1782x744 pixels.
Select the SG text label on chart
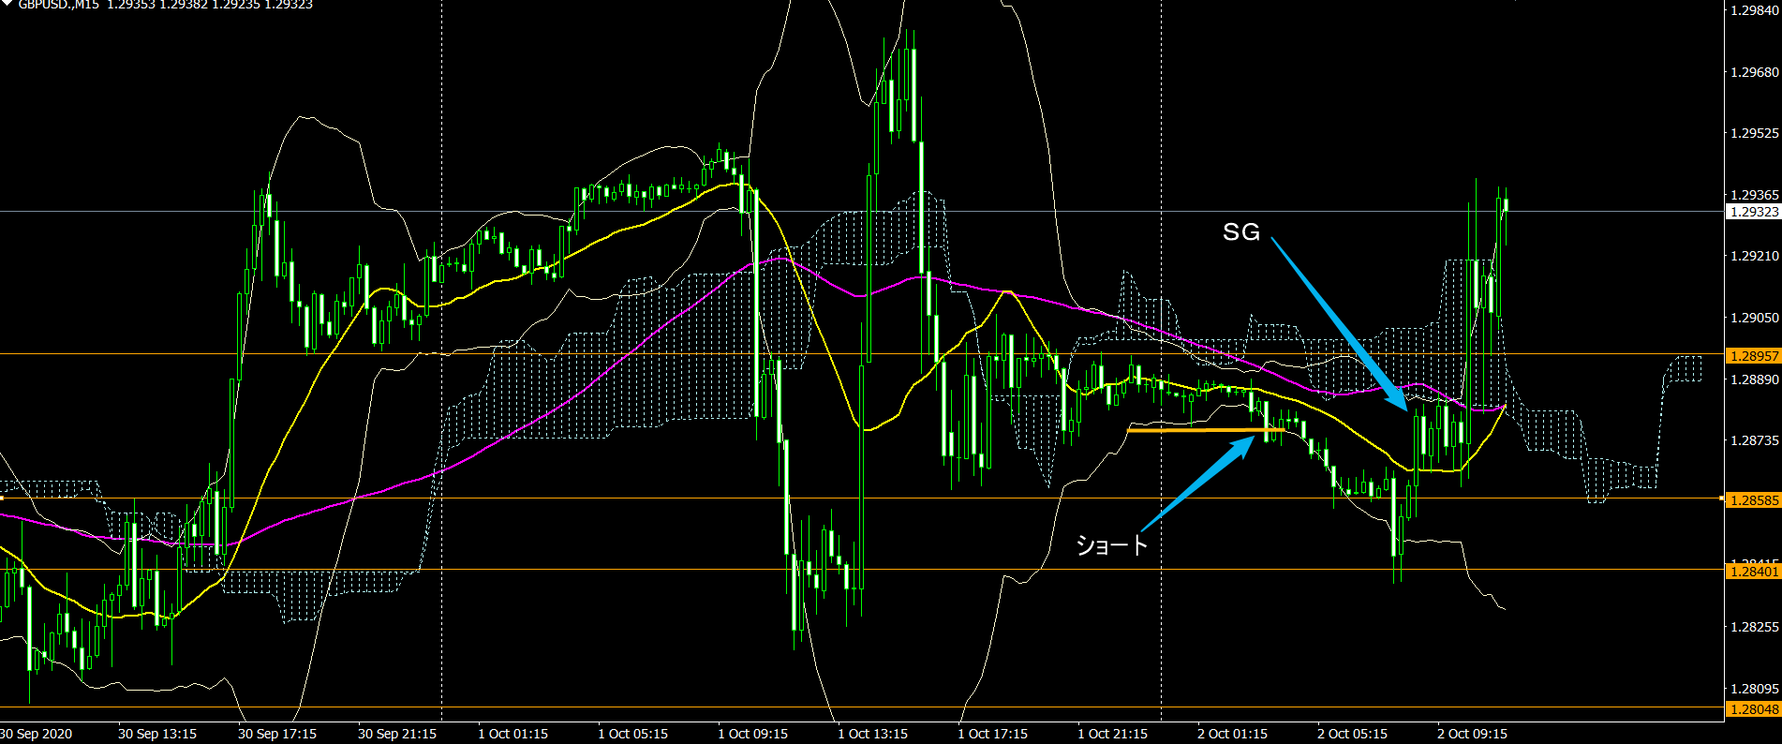click(1241, 231)
